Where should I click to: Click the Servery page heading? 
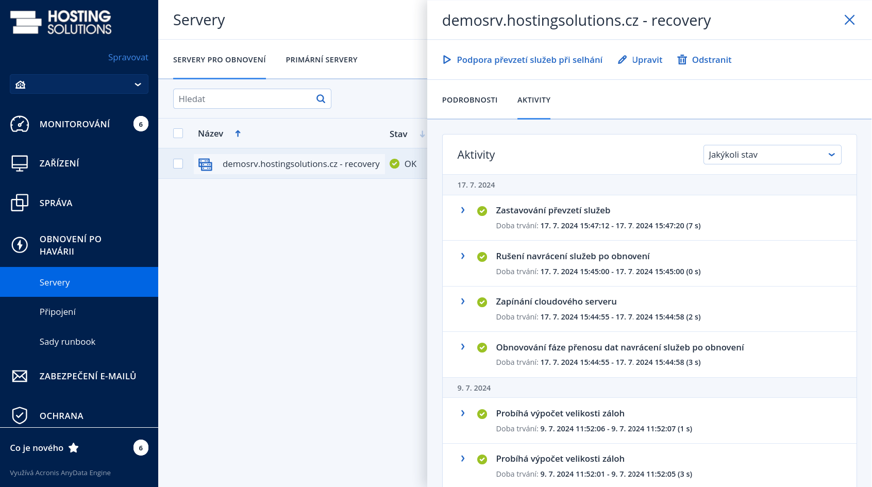point(199,20)
